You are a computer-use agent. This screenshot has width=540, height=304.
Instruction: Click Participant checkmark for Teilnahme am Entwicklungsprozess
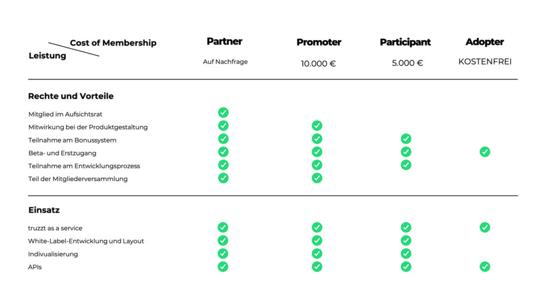coord(406,165)
